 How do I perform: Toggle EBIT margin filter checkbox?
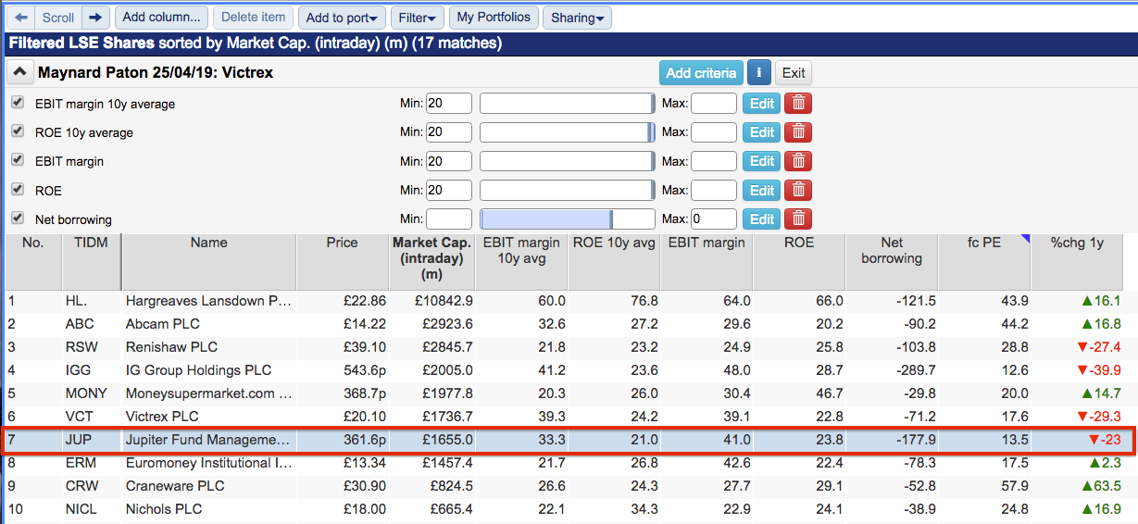(18, 160)
